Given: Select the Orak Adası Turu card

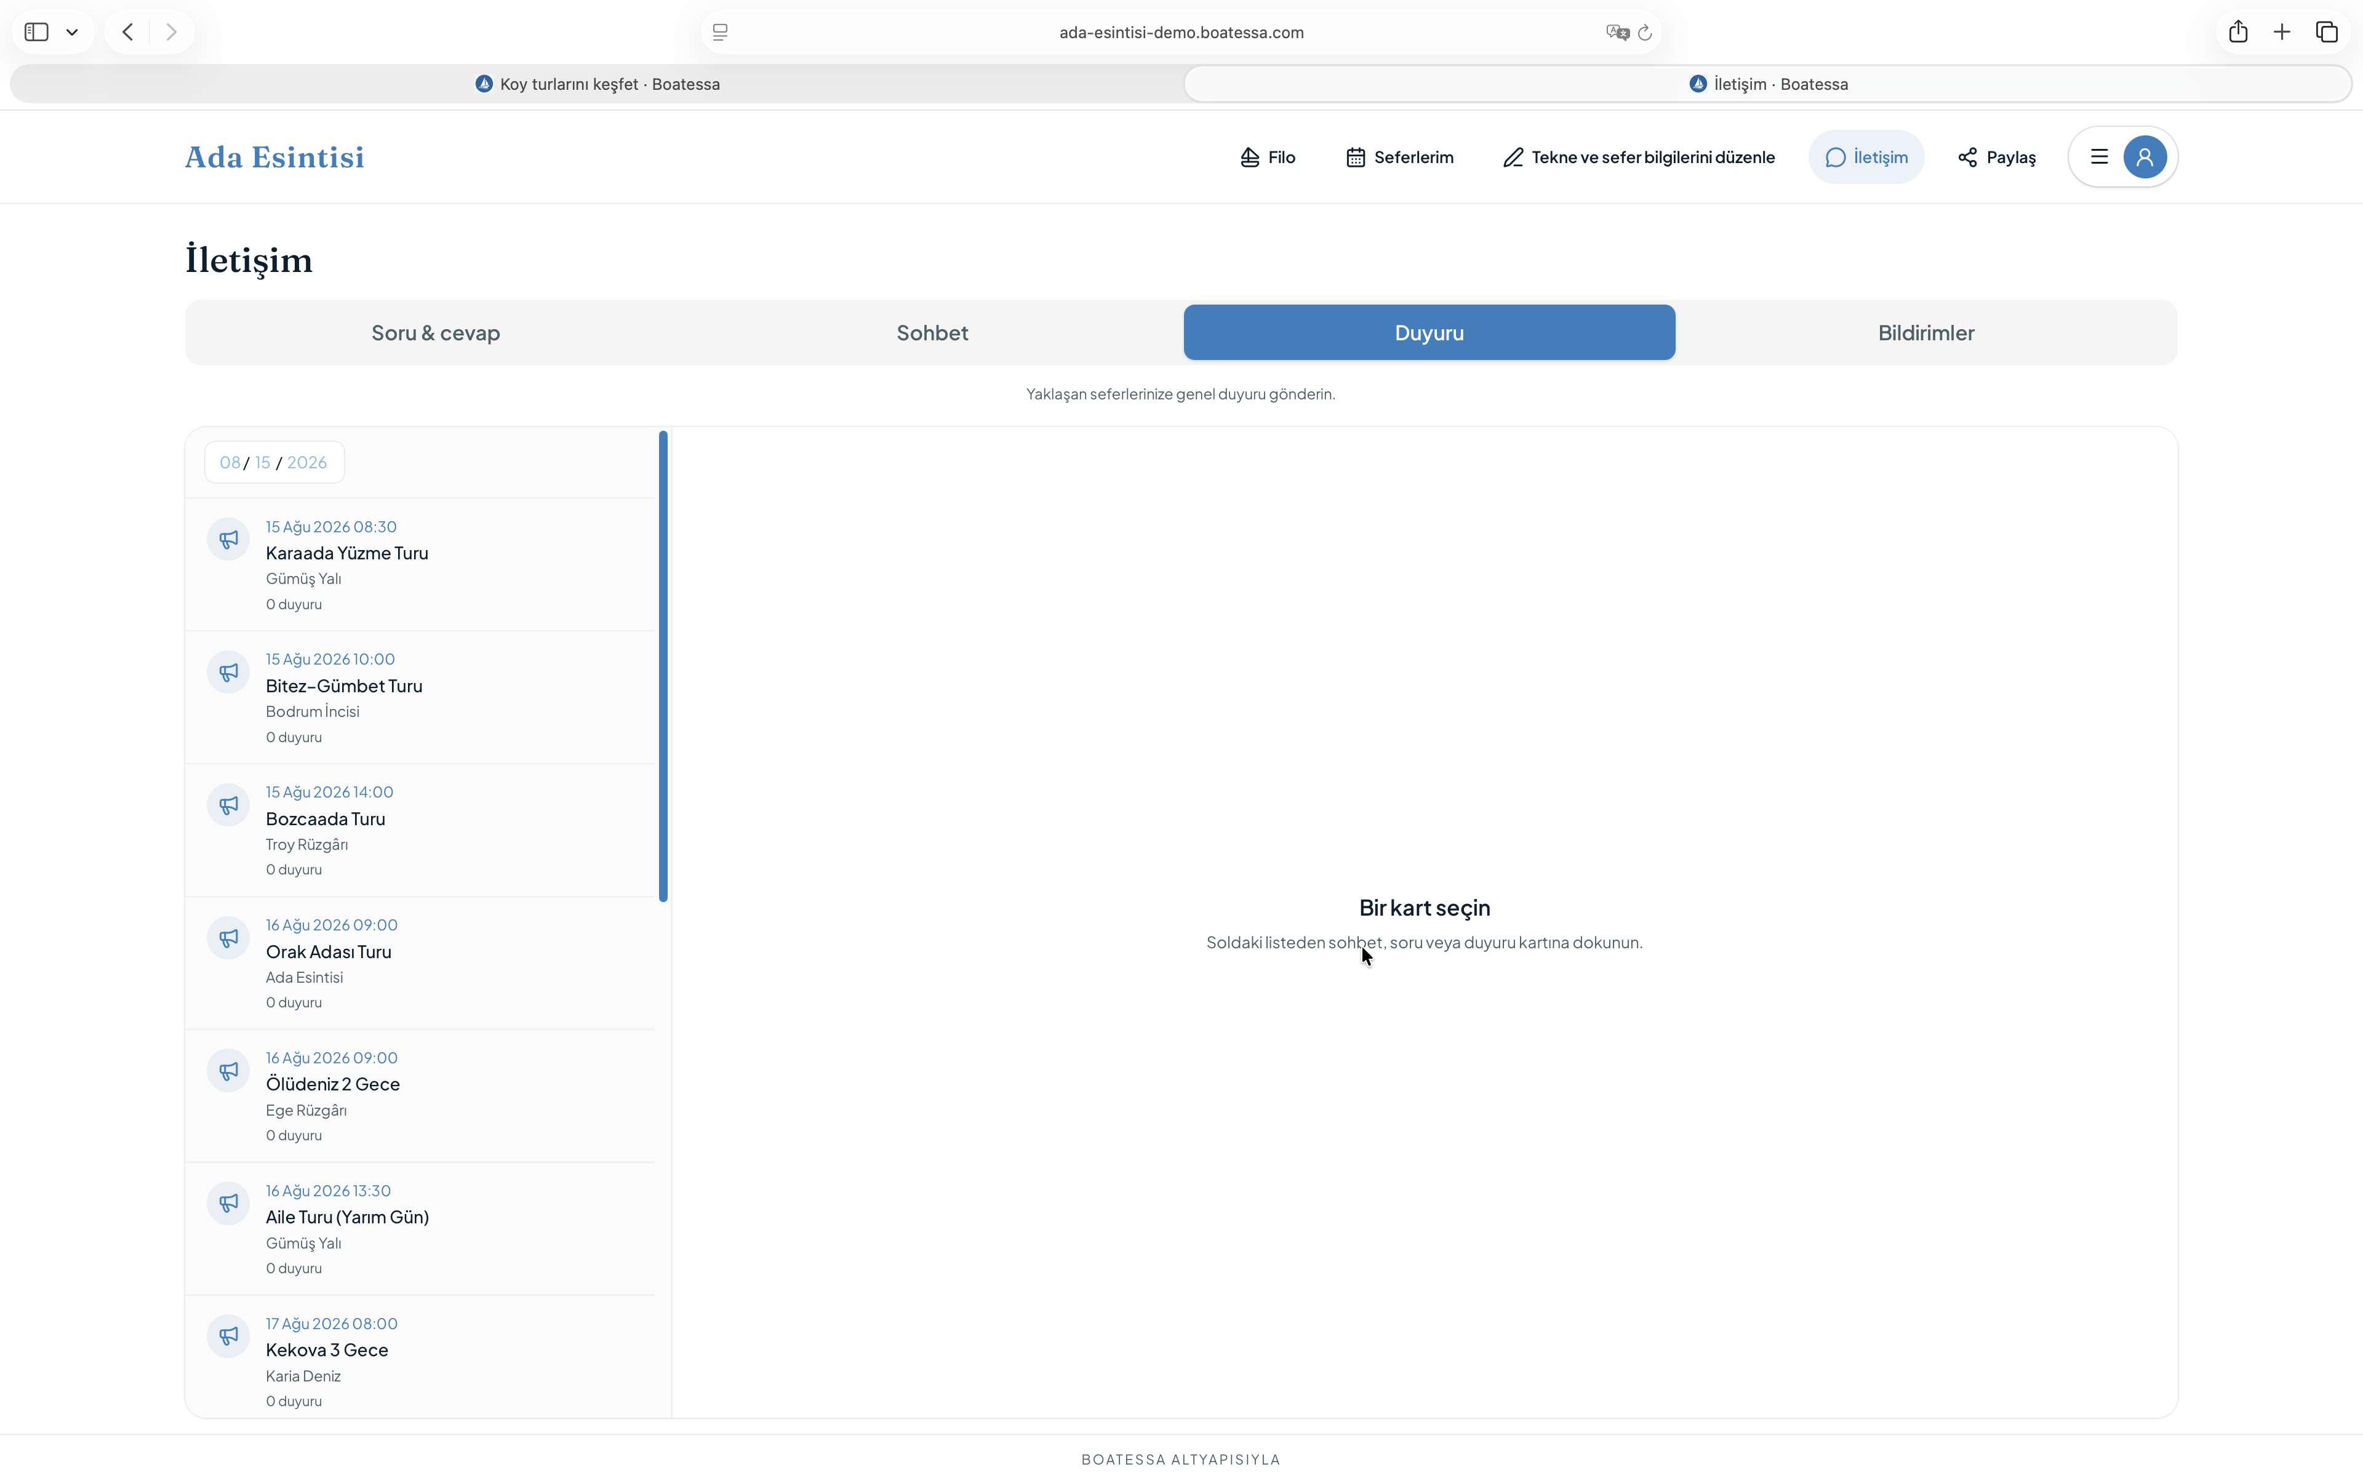Looking at the screenshot, I should (420, 963).
